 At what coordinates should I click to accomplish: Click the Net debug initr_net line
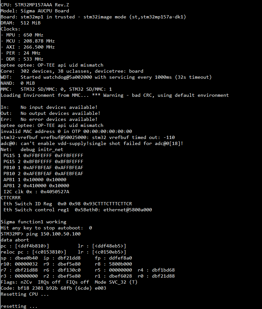click(32, 149)
